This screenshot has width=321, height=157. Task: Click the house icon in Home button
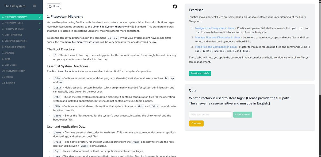pyautogui.click(x=50, y=6)
